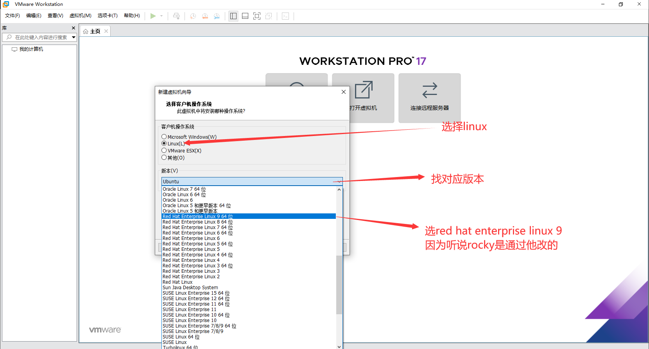Viewport: 649px width, 349px height.
Task: Open the 查看(V) menu
Action: pos(56,16)
